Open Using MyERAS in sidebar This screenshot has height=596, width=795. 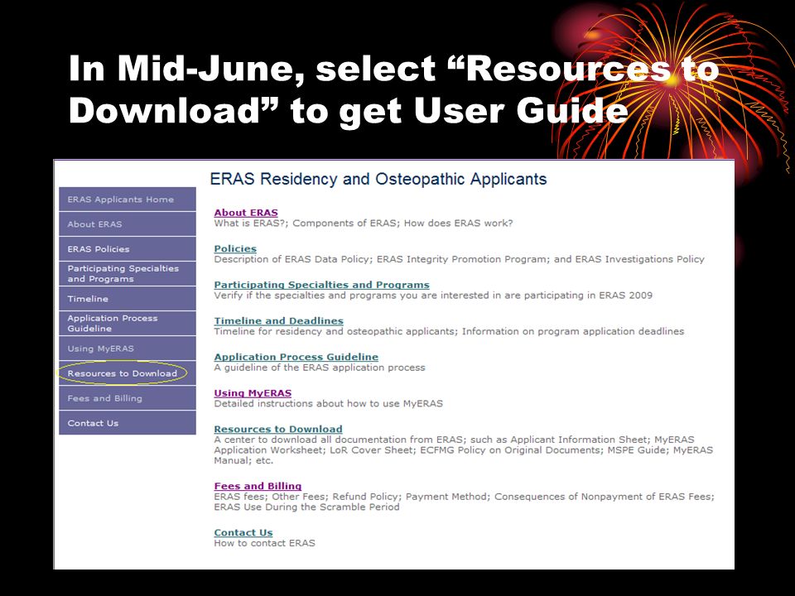coord(128,348)
